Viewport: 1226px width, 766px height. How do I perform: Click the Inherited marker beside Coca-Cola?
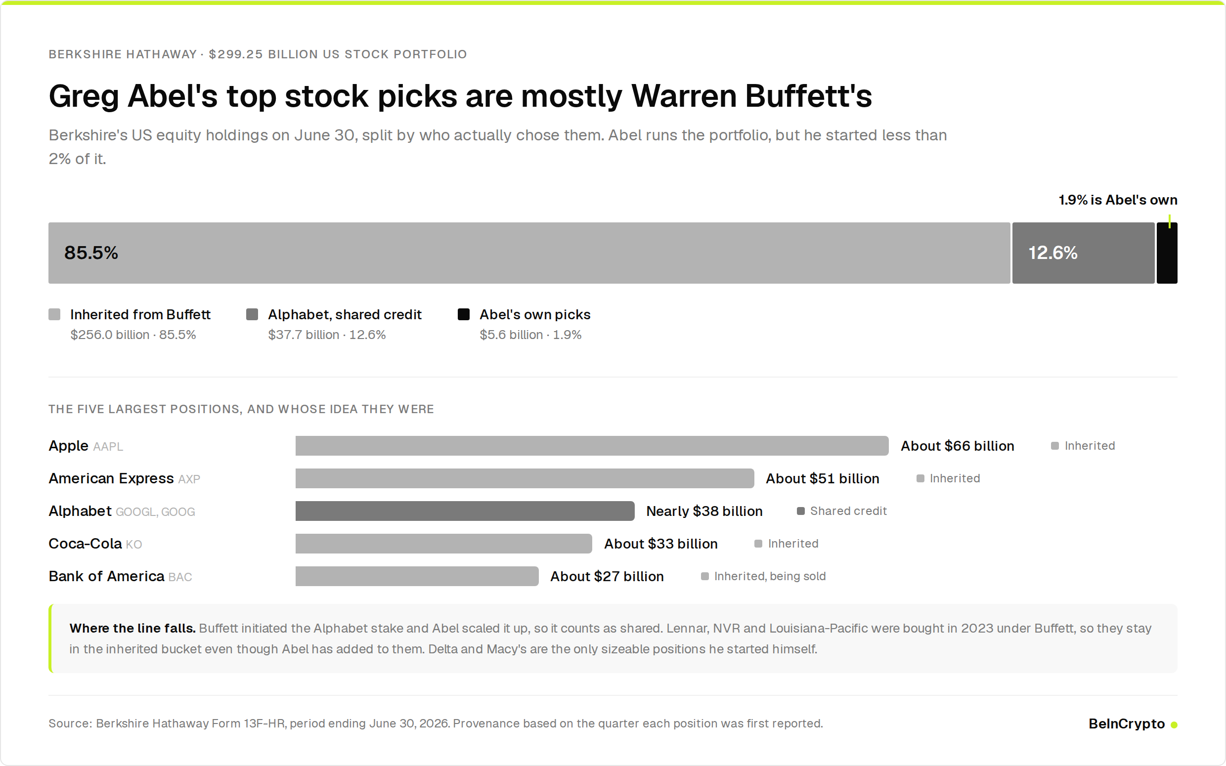(x=758, y=544)
